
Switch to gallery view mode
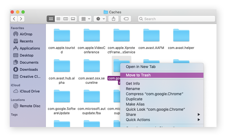pyautogui.click(x=73, y=19)
